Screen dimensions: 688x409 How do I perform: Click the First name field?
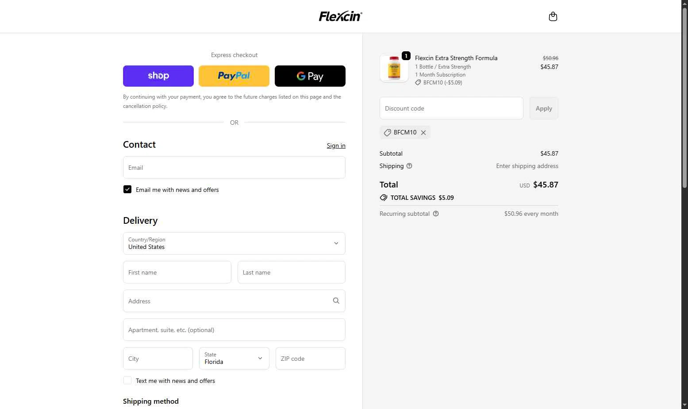177,272
